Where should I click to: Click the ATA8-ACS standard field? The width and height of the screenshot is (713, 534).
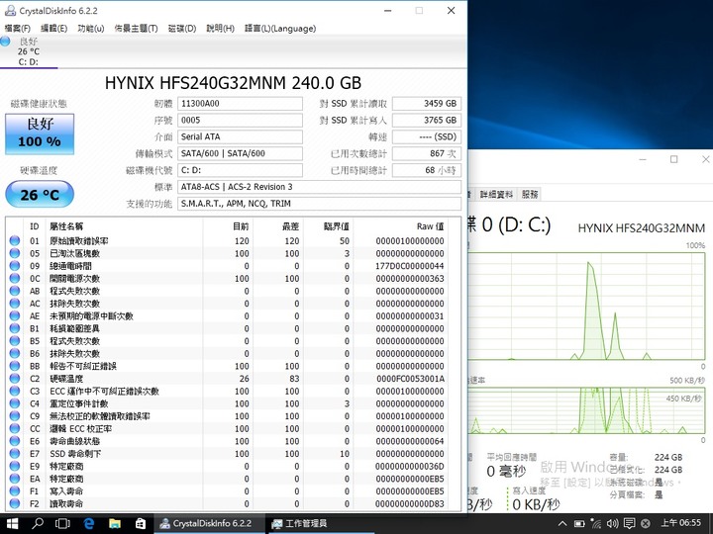pos(319,187)
